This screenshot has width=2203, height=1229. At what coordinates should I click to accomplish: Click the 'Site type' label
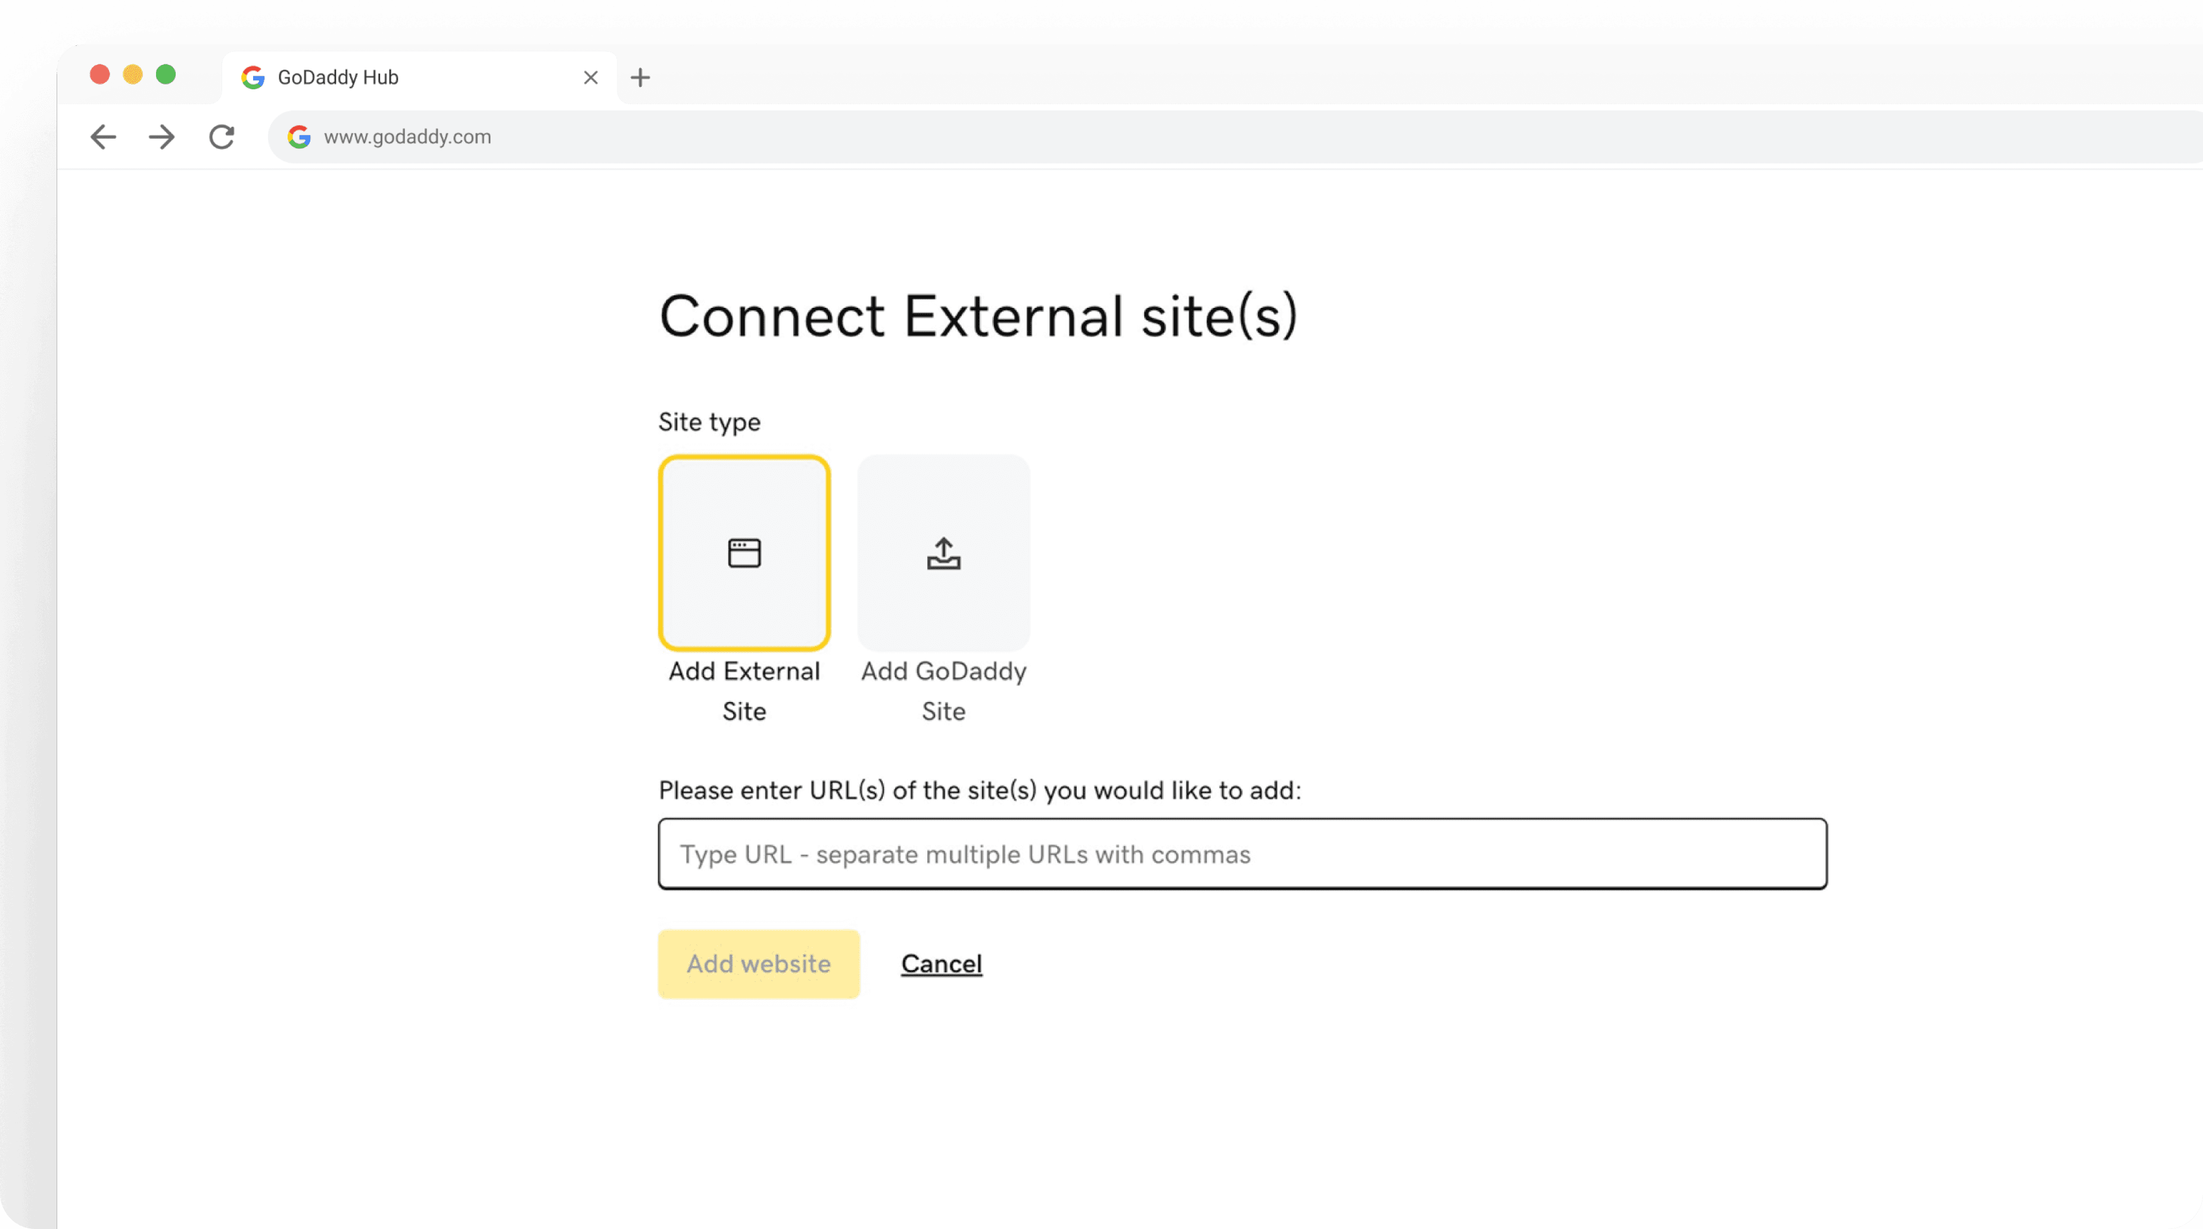(x=709, y=422)
